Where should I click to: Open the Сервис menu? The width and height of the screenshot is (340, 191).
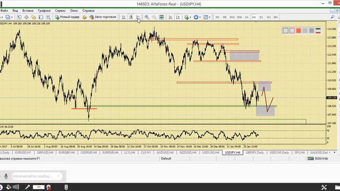(x=60, y=11)
